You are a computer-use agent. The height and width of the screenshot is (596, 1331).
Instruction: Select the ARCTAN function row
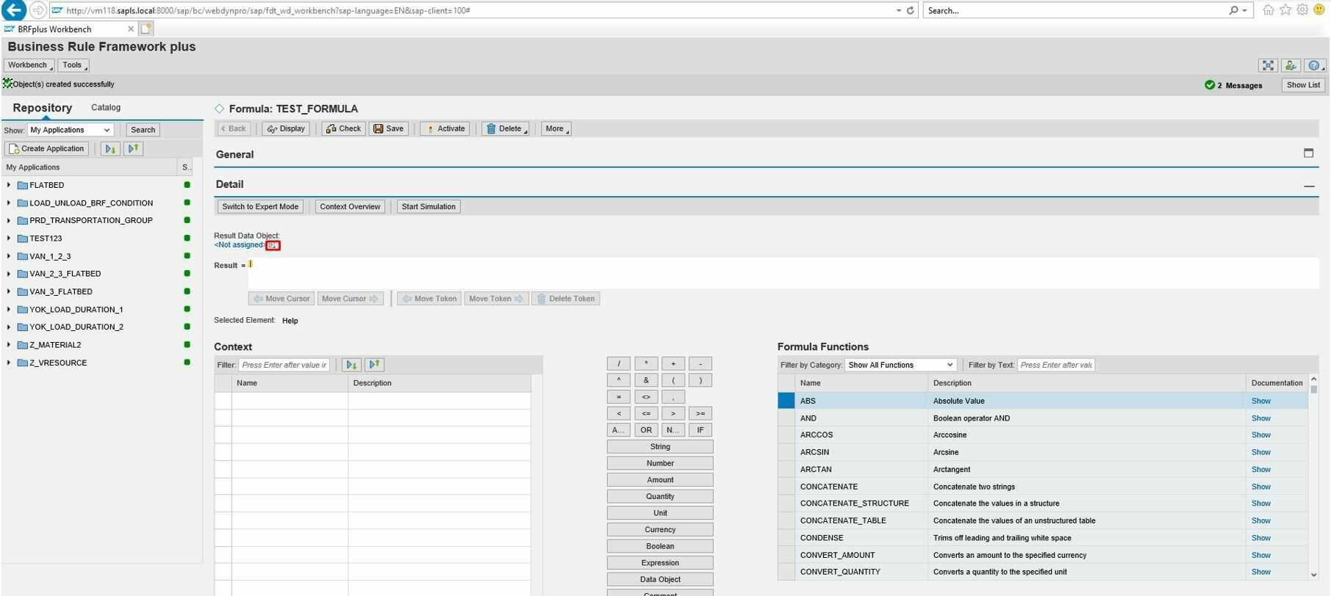(x=1044, y=470)
